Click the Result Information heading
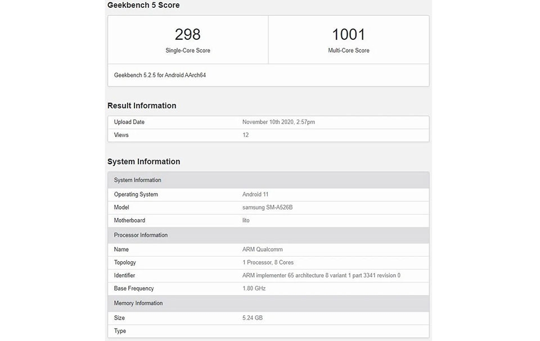The image size is (540, 341). click(x=142, y=106)
